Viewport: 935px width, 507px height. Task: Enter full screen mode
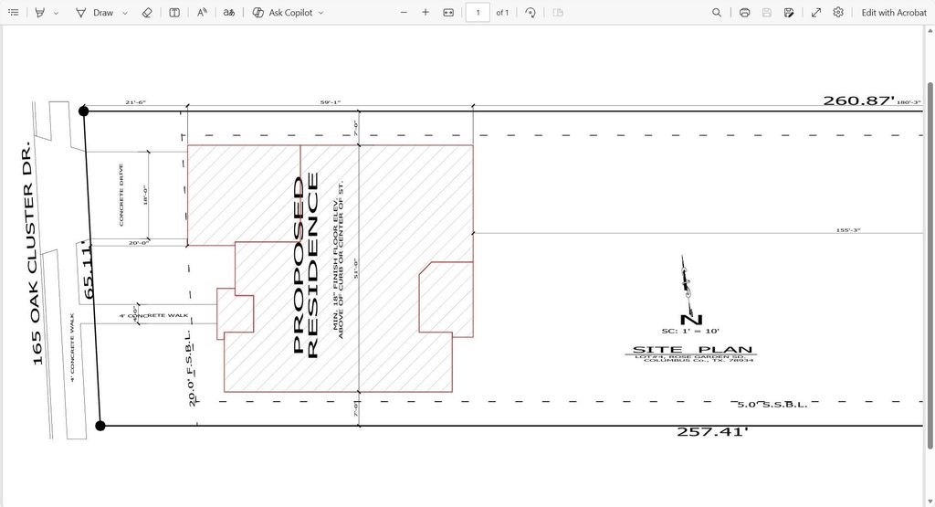[x=816, y=13]
